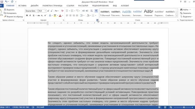Open Word help question mark
This screenshot has width=195, height=109.
pos(181,2)
